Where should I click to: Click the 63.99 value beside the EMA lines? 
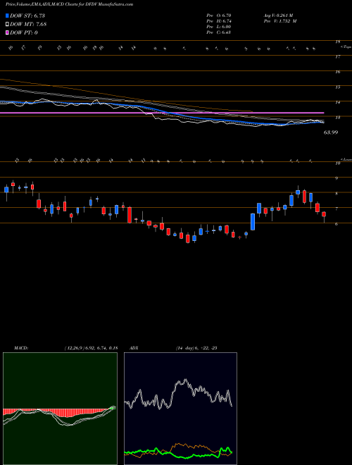pyautogui.click(x=331, y=132)
